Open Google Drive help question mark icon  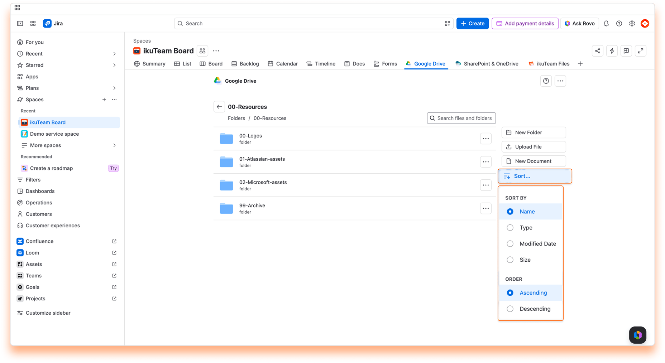pyautogui.click(x=546, y=81)
